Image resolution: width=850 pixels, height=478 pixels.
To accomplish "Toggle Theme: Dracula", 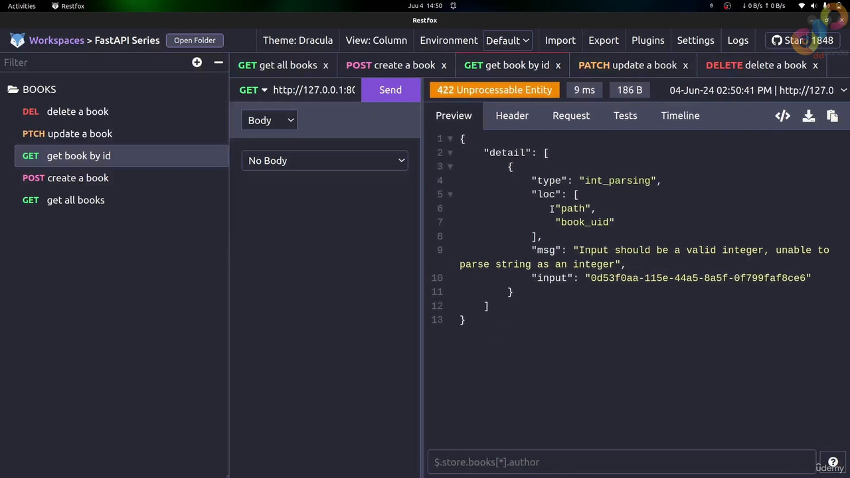I will click(x=297, y=40).
